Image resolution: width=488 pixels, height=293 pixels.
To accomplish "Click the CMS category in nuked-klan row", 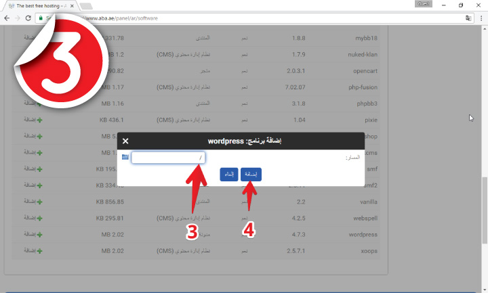I will tap(183, 54).
